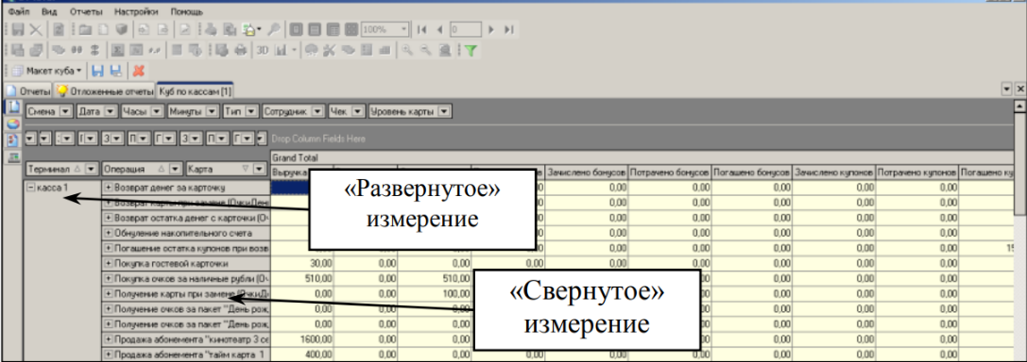Click the zoom in magnifier icon
Image resolution: width=1027 pixels, height=362 pixels.
[406, 50]
